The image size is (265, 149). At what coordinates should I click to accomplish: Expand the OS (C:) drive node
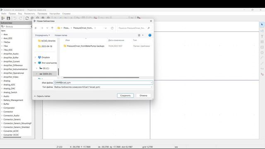37,68
